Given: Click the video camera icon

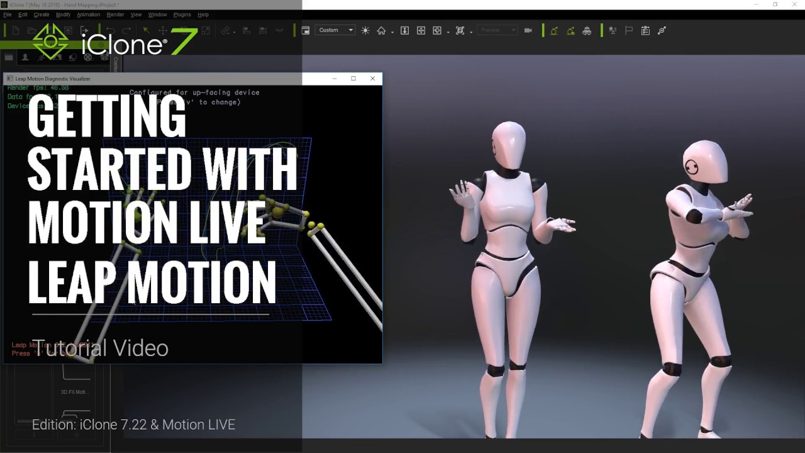Looking at the screenshot, I should [x=528, y=30].
